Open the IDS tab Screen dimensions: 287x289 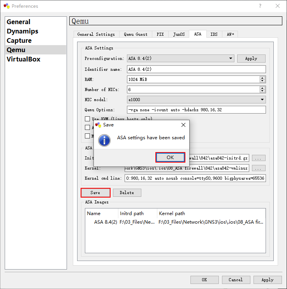214,34
